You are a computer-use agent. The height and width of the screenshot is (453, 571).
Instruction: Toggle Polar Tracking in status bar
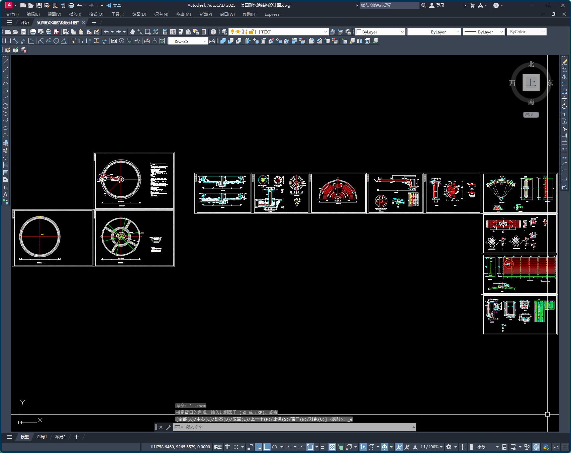pos(275,447)
